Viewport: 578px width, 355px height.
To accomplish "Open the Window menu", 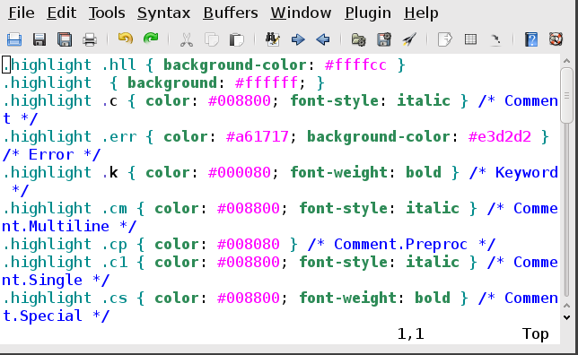I will (301, 13).
